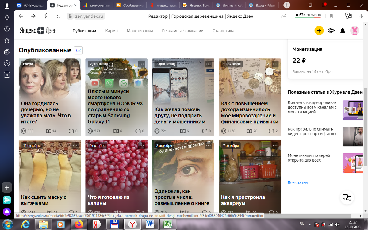Open 'Как правильно снимать видео про спорт' article
This screenshot has width=368, height=230.
312,132
